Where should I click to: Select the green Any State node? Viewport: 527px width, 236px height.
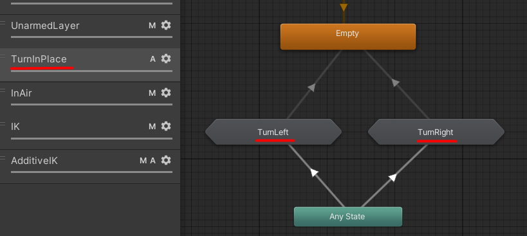[348, 217]
